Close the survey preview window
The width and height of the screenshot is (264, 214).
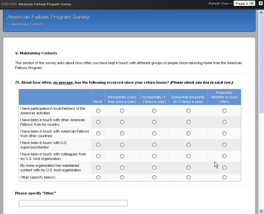coord(260,4)
